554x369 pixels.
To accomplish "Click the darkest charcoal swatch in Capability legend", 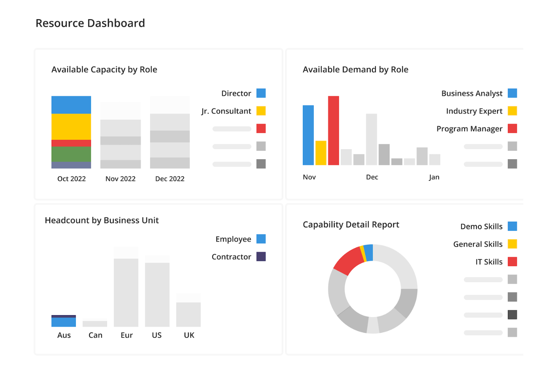I will [x=512, y=315].
